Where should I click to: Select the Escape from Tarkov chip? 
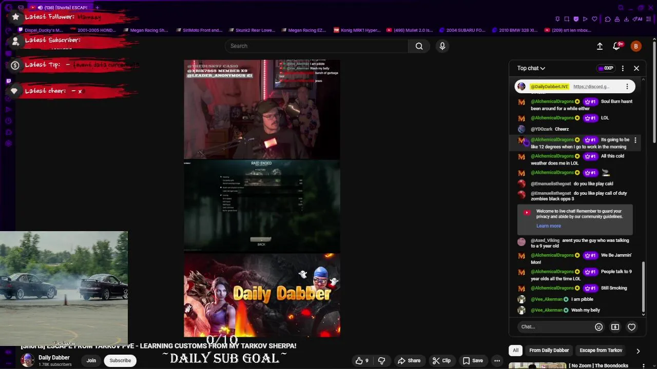(x=601, y=351)
